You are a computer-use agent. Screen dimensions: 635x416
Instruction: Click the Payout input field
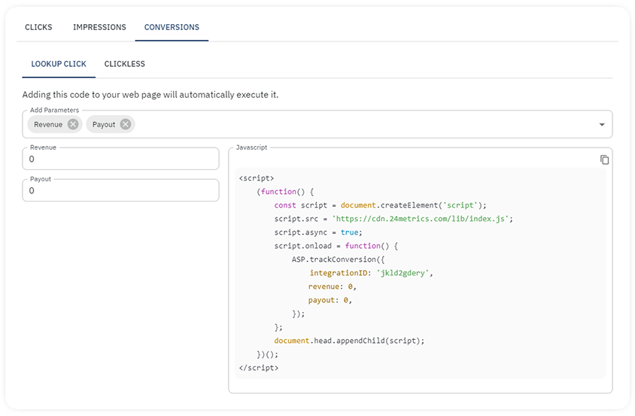pyautogui.click(x=120, y=190)
